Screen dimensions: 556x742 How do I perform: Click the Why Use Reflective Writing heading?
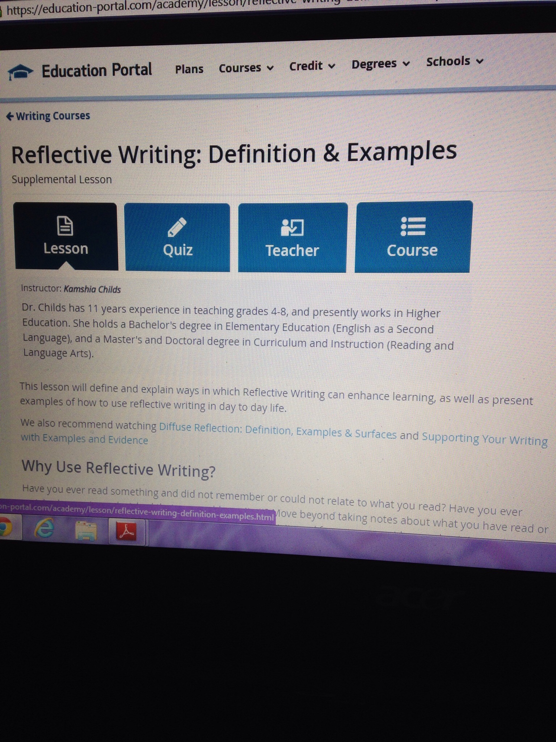[x=118, y=468]
